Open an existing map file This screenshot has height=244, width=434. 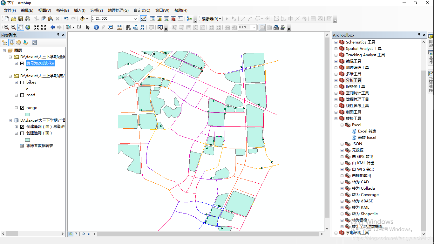point(13,19)
